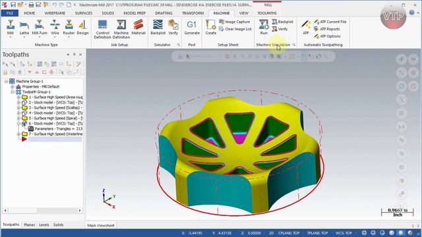Open ATP Reports
Viewport: 422px width, 237px height.
click(x=327, y=29)
